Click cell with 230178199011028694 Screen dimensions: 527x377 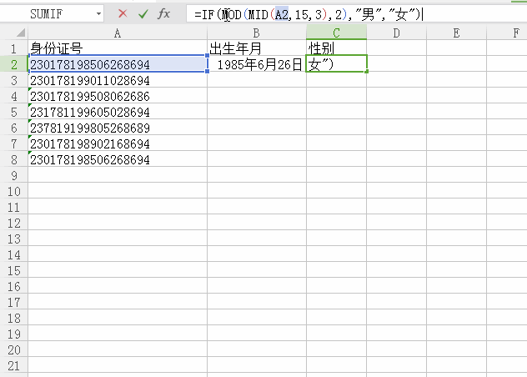[x=118, y=80]
